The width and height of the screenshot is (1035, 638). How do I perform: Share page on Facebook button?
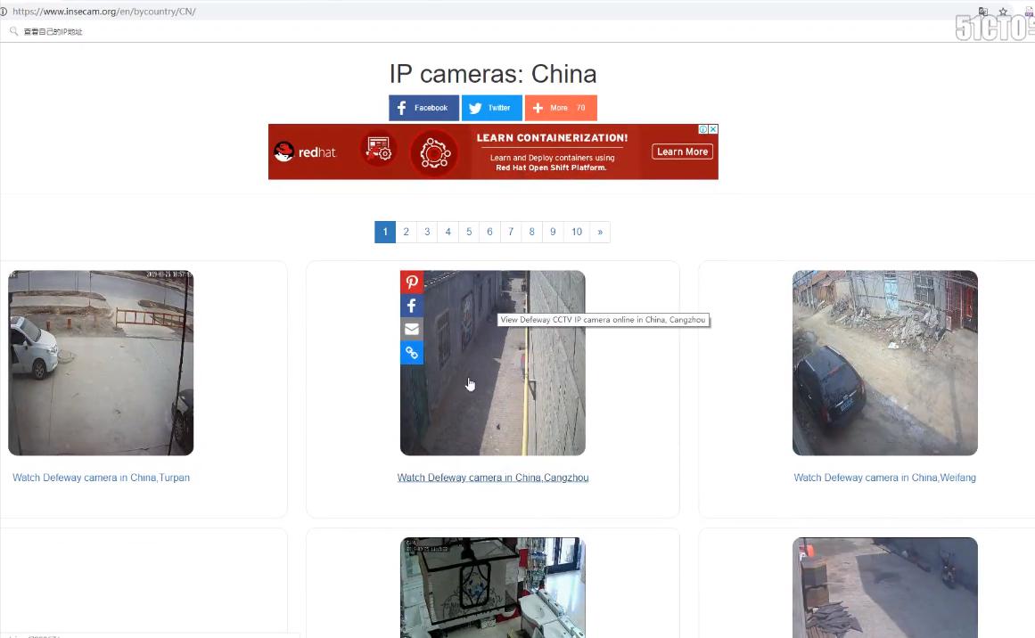(423, 108)
